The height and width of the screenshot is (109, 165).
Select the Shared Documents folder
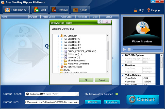point(77,61)
